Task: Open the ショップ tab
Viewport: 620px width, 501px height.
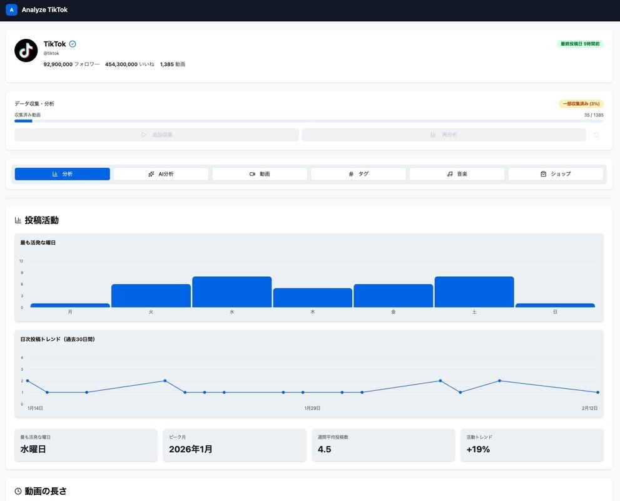Action: pyautogui.click(x=556, y=174)
